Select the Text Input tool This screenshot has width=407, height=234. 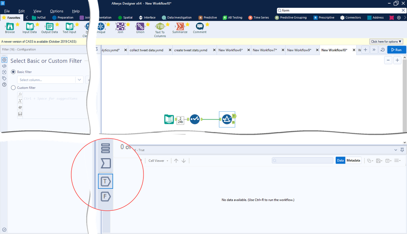click(69, 28)
